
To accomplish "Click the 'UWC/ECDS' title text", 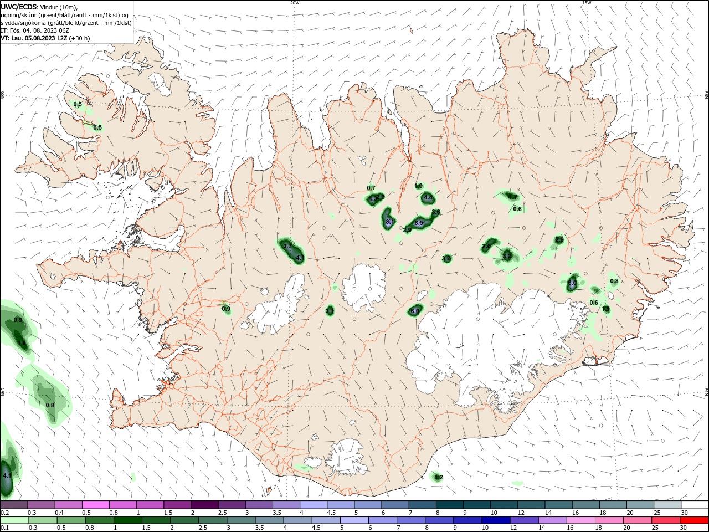I will coord(19,7).
